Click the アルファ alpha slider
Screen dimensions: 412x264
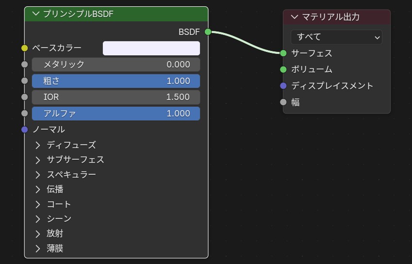(x=116, y=114)
